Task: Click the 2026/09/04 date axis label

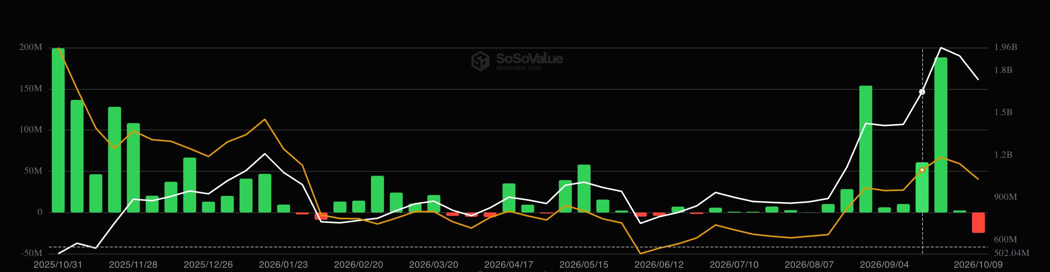Action: (884, 265)
